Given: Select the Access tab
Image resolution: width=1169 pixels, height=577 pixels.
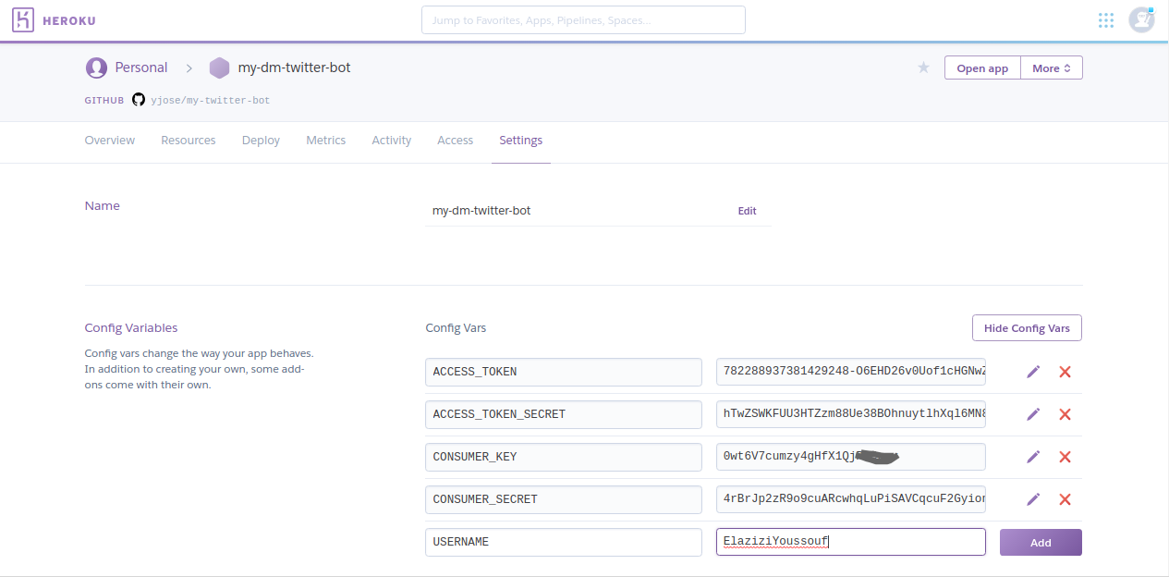Looking at the screenshot, I should [x=455, y=140].
